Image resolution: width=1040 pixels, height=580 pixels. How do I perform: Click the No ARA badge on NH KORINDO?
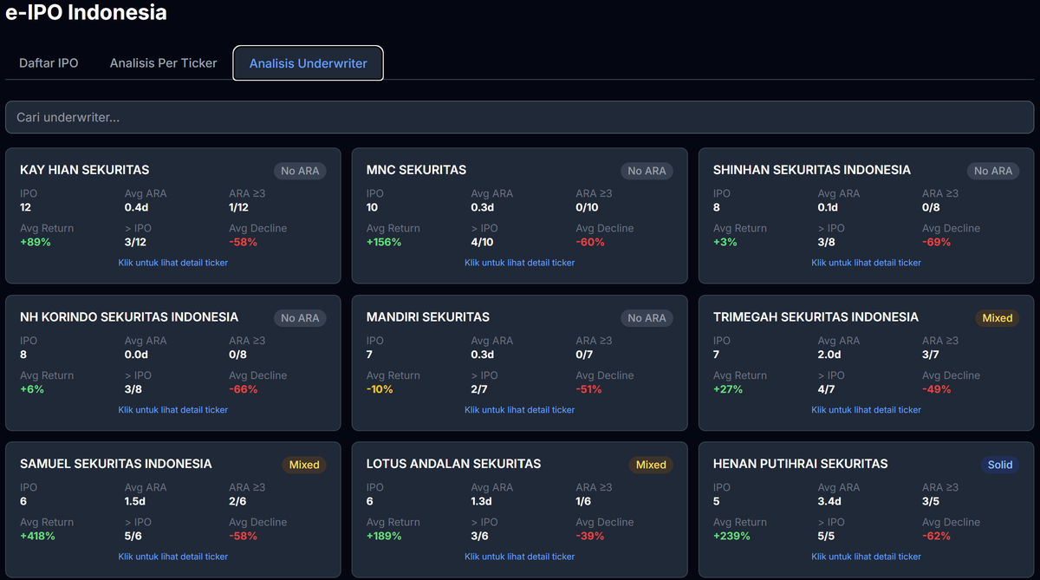(300, 318)
